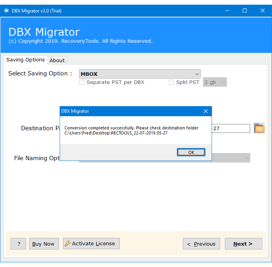The height and width of the screenshot is (267, 272).
Task: Click the Buy Now button
Action: 44,244
